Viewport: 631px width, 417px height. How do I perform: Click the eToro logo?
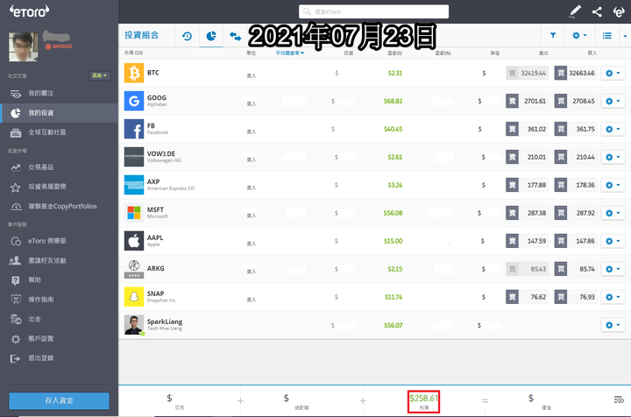tap(30, 11)
